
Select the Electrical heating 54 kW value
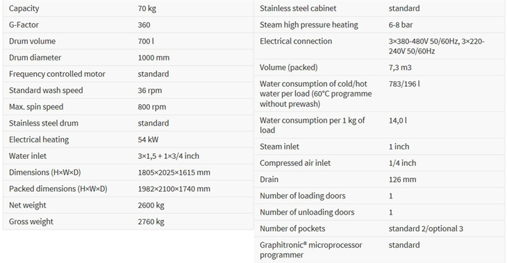tap(148, 139)
